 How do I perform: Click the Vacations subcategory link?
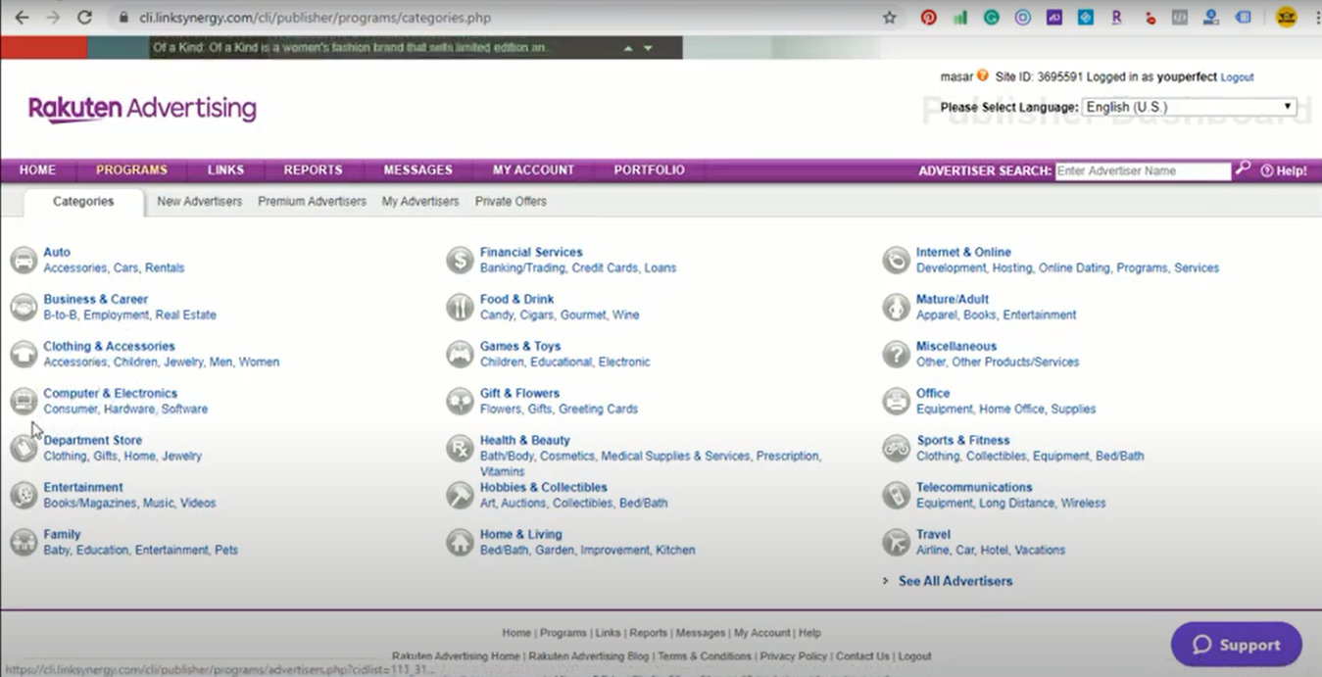click(x=1040, y=550)
